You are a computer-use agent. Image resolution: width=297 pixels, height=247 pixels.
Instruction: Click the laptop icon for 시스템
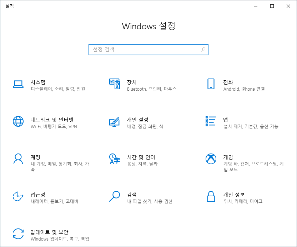(18, 84)
